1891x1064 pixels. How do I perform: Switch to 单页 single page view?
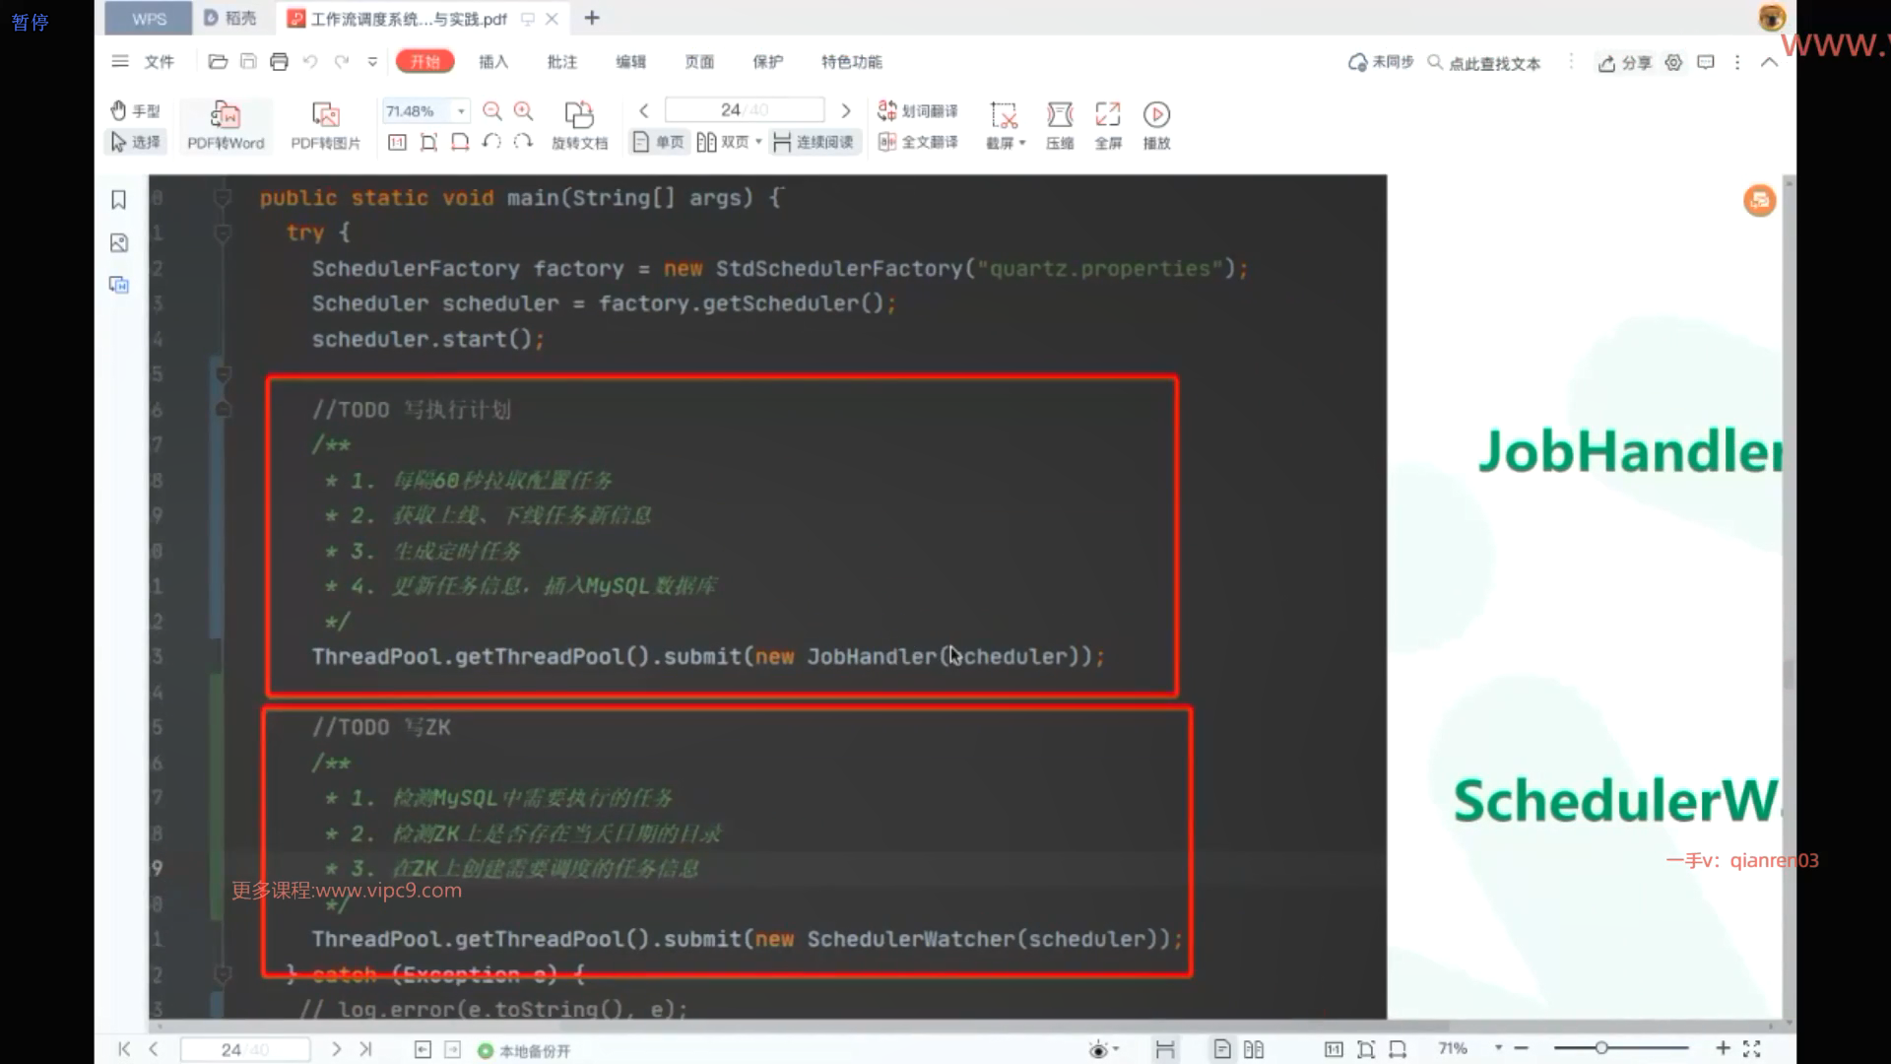point(659,143)
